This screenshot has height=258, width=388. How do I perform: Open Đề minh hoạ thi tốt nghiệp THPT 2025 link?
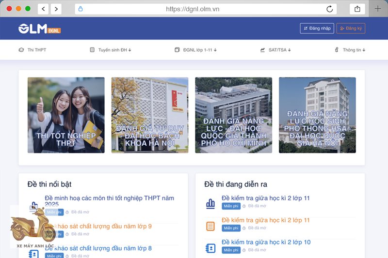(110, 201)
